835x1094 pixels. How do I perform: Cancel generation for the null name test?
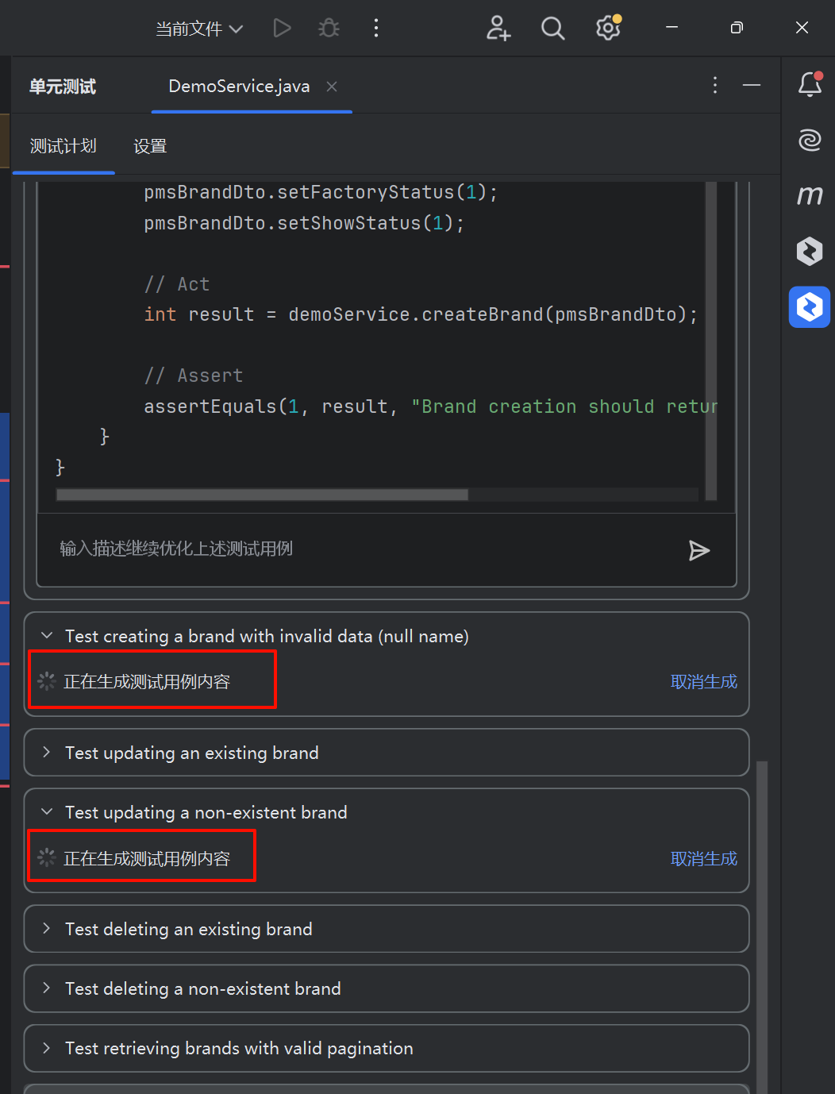(704, 681)
